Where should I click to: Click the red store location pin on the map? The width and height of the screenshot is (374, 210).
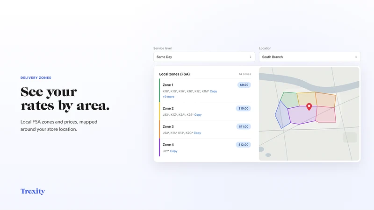point(309,106)
